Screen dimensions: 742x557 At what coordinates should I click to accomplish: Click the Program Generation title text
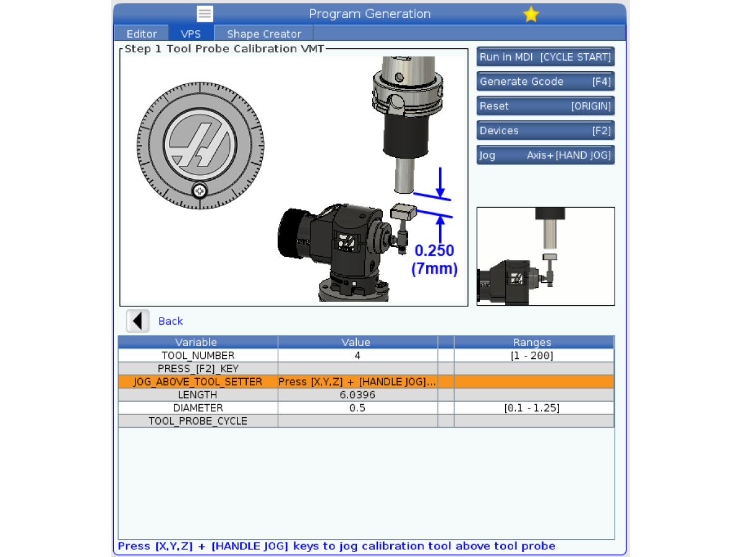(370, 14)
